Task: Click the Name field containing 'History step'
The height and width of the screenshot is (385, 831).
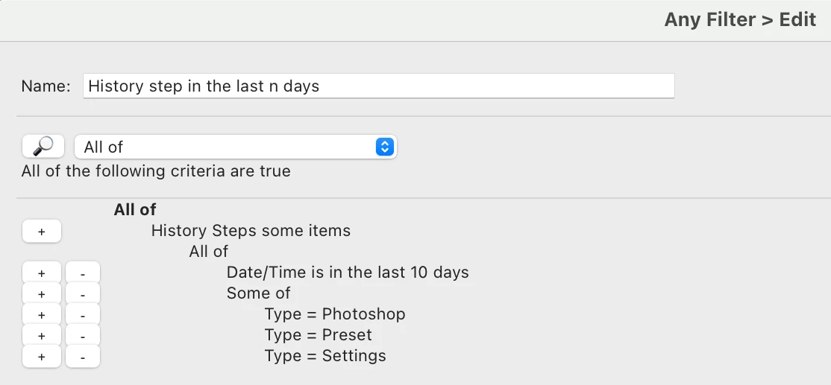Action: coord(378,86)
